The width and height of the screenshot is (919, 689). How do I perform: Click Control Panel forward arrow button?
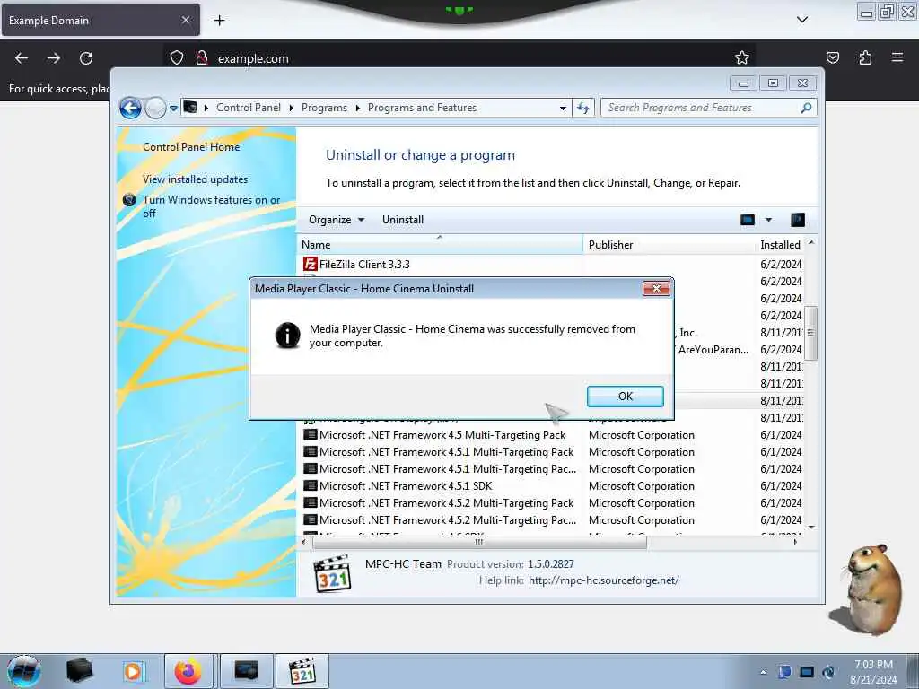pyautogui.click(x=155, y=108)
